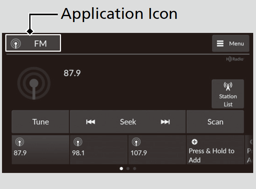Screen dimensions: 256x189
Task: Seek to next station with skip-forward icon
Action: pyautogui.click(x=165, y=122)
